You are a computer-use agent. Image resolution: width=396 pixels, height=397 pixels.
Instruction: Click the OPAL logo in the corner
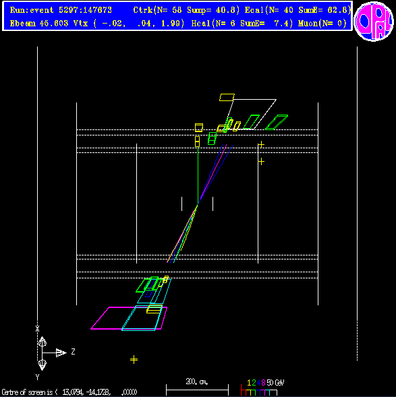pyautogui.click(x=374, y=21)
